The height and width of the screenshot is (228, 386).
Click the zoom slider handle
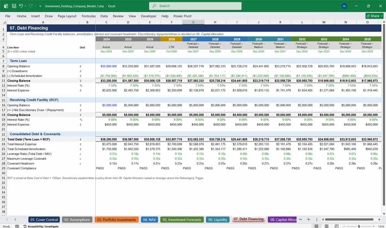click(x=359, y=226)
